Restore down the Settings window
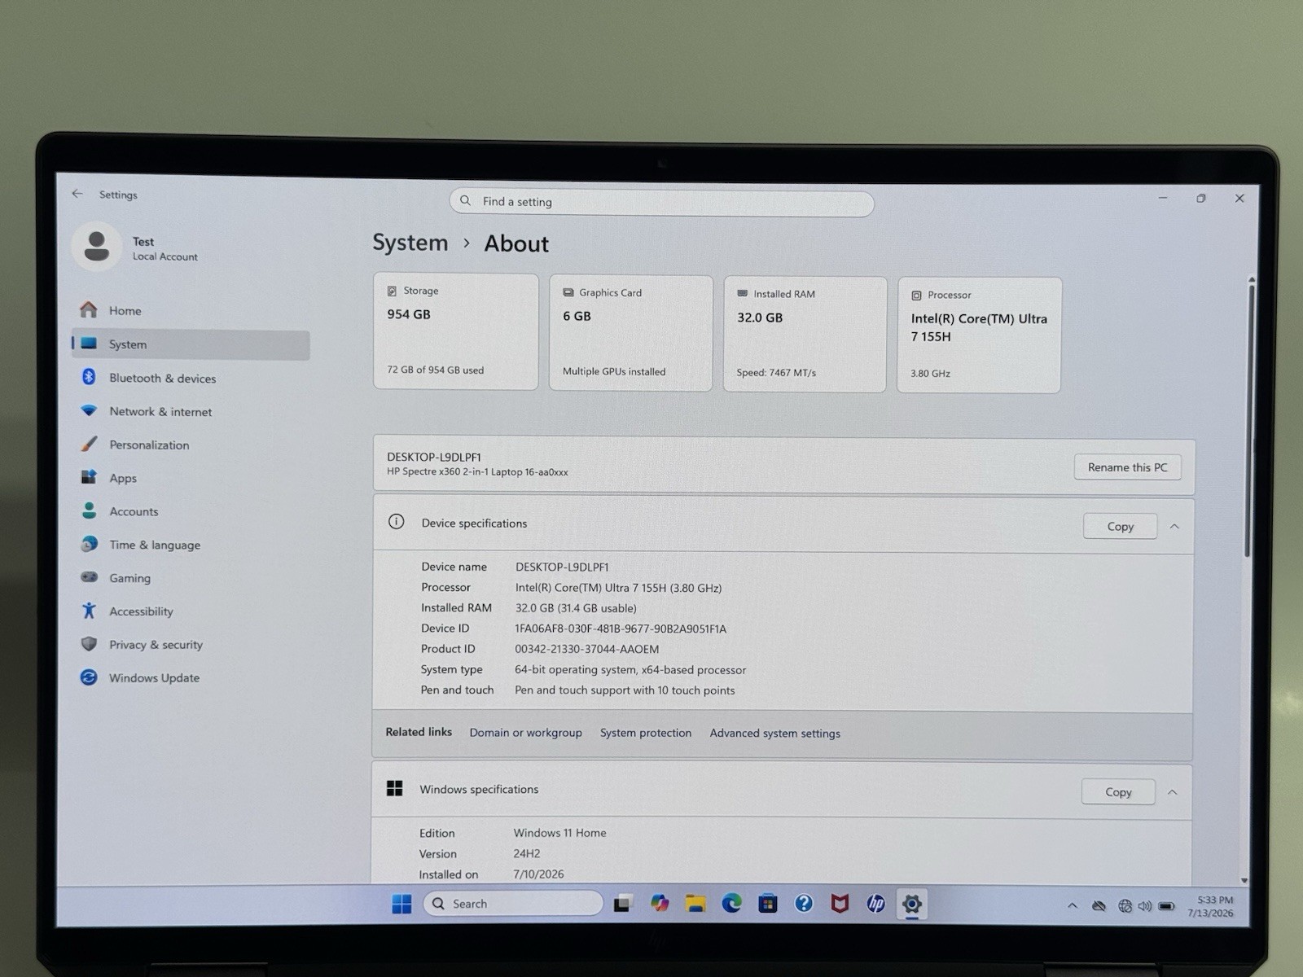1303x977 pixels. [1200, 199]
